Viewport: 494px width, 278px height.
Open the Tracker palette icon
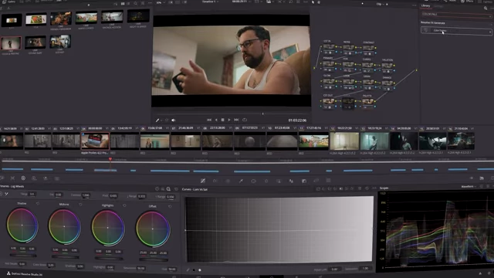click(266, 181)
